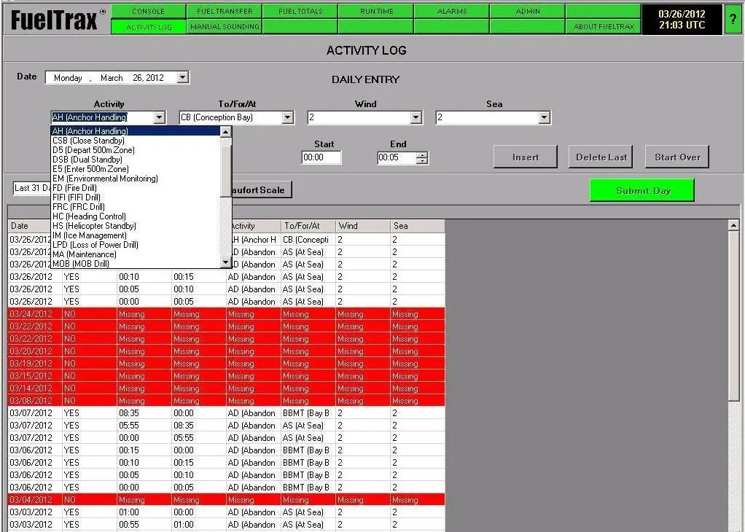The height and width of the screenshot is (532, 745).
Task: Select the missing 03/15/2012 row
Action: (x=226, y=376)
